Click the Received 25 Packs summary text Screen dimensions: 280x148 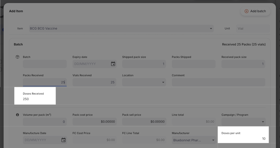[x=244, y=44]
